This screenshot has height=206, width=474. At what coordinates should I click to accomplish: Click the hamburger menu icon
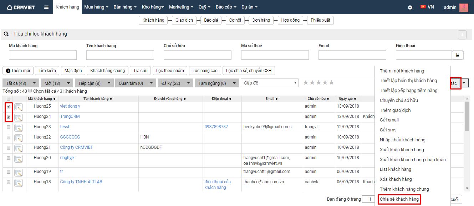point(46,7)
